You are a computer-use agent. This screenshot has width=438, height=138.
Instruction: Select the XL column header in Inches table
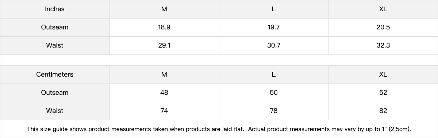(383, 9)
